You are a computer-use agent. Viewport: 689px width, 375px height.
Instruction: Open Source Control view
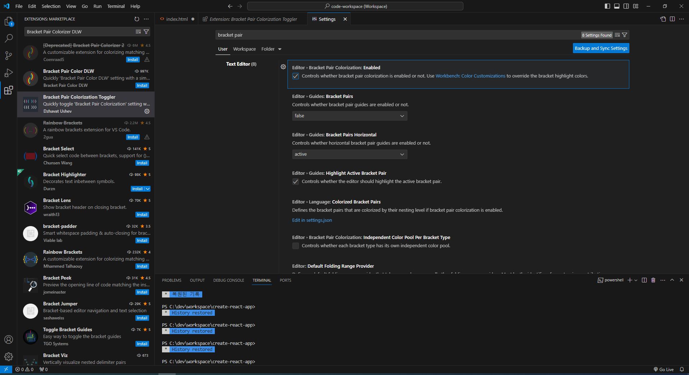click(x=9, y=55)
